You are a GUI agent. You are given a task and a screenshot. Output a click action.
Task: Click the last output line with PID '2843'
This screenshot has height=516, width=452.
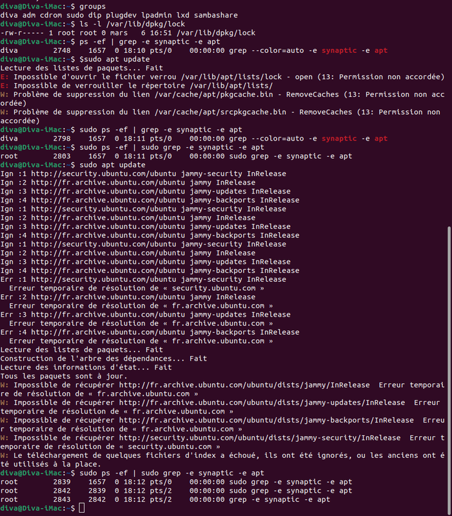(165, 499)
